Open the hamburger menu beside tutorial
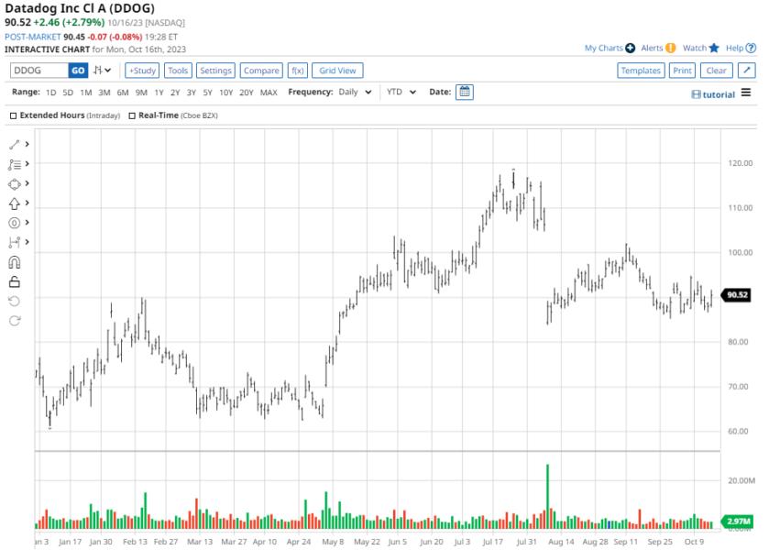Image resolution: width=769 pixels, height=550 pixels. (746, 93)
